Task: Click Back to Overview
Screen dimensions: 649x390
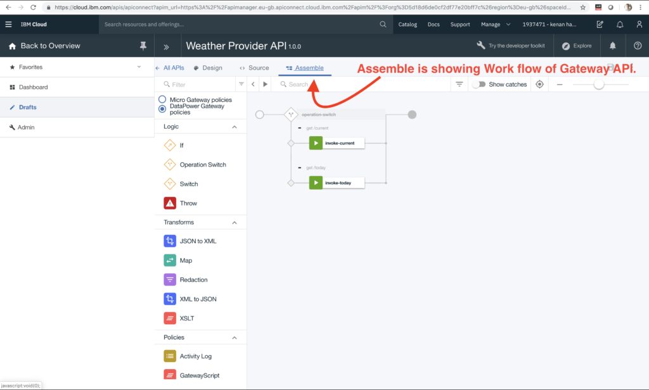Action: pos(44,46)
